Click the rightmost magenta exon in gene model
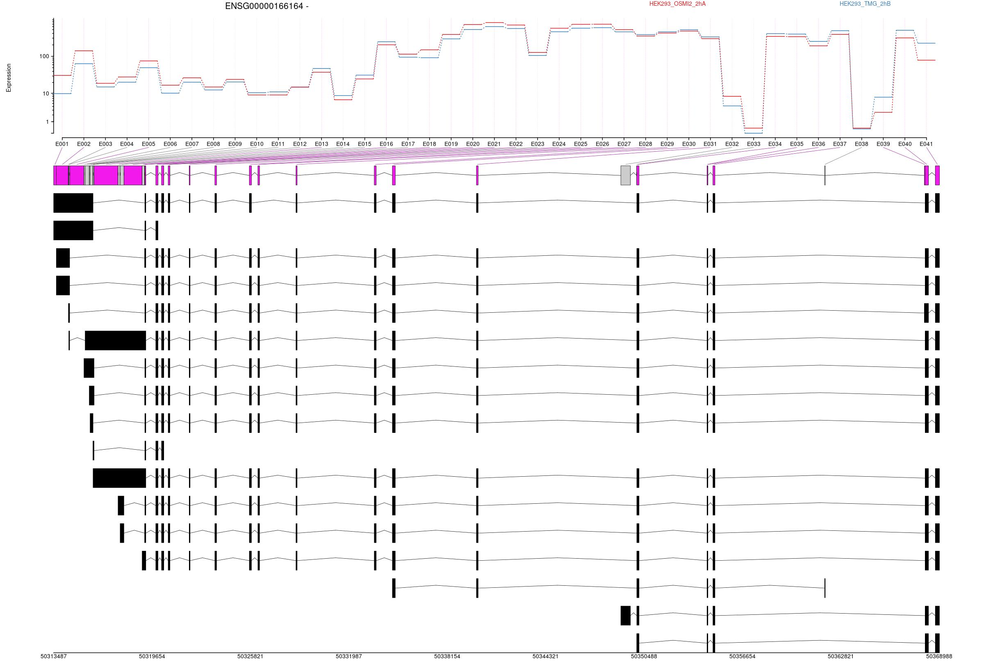Image resolution: width=984 pixels, height=664 pixels. pos(937,175)
